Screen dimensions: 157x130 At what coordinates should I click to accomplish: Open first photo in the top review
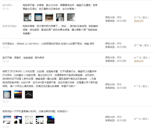pyautogui.click(x=27, y=17)
